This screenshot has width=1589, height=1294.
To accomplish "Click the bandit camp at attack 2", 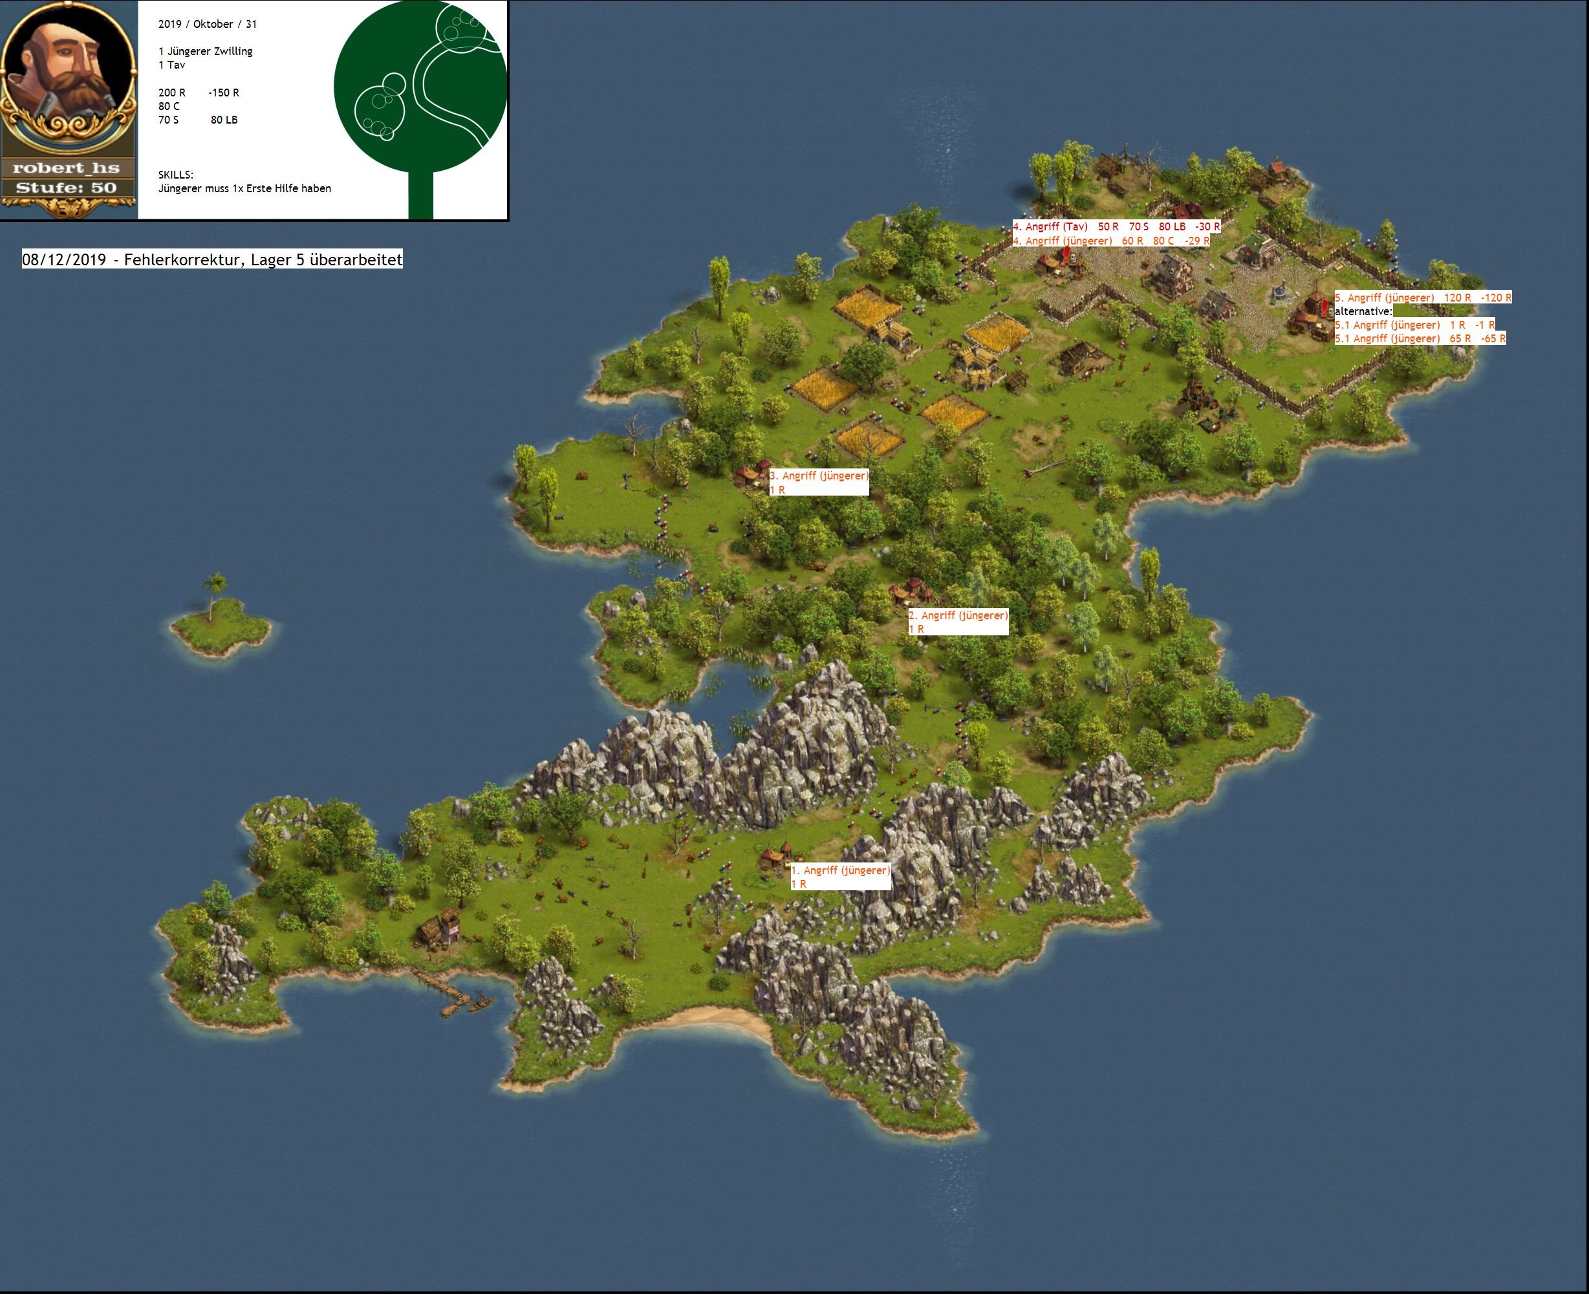I will click(x=912, y=591).
